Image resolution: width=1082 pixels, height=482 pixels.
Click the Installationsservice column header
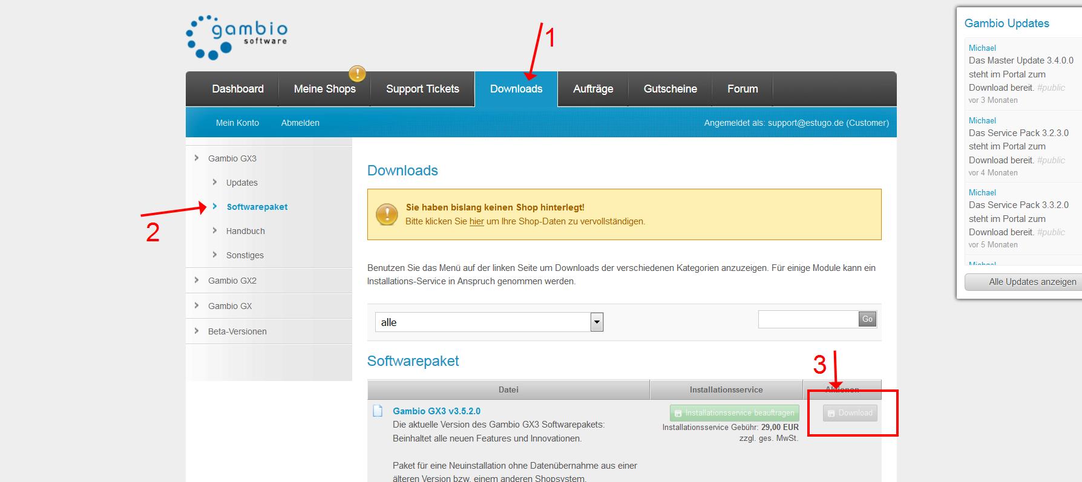point(726,390)
